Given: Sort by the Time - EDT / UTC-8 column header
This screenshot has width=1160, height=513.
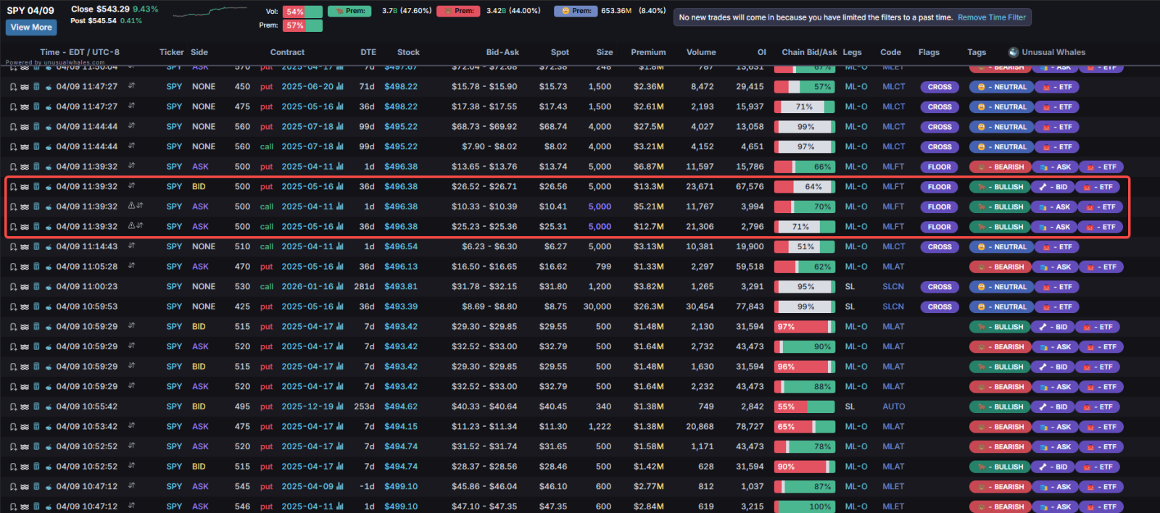Looking at the screenshot, I should (x=80, y=52).
